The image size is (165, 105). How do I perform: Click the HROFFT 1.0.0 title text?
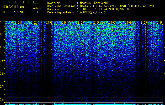tap(21, 2)
